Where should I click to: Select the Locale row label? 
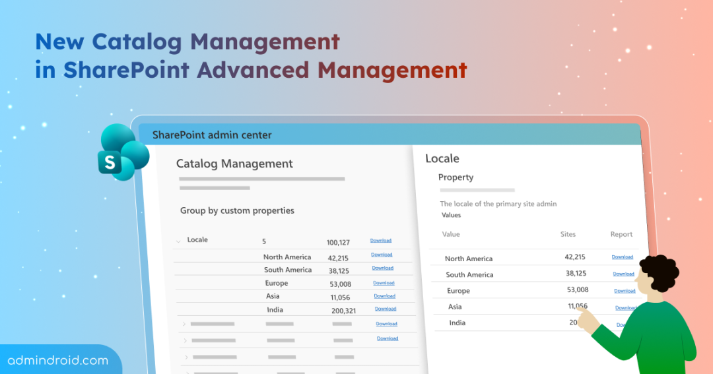click(x=197, y=240)
